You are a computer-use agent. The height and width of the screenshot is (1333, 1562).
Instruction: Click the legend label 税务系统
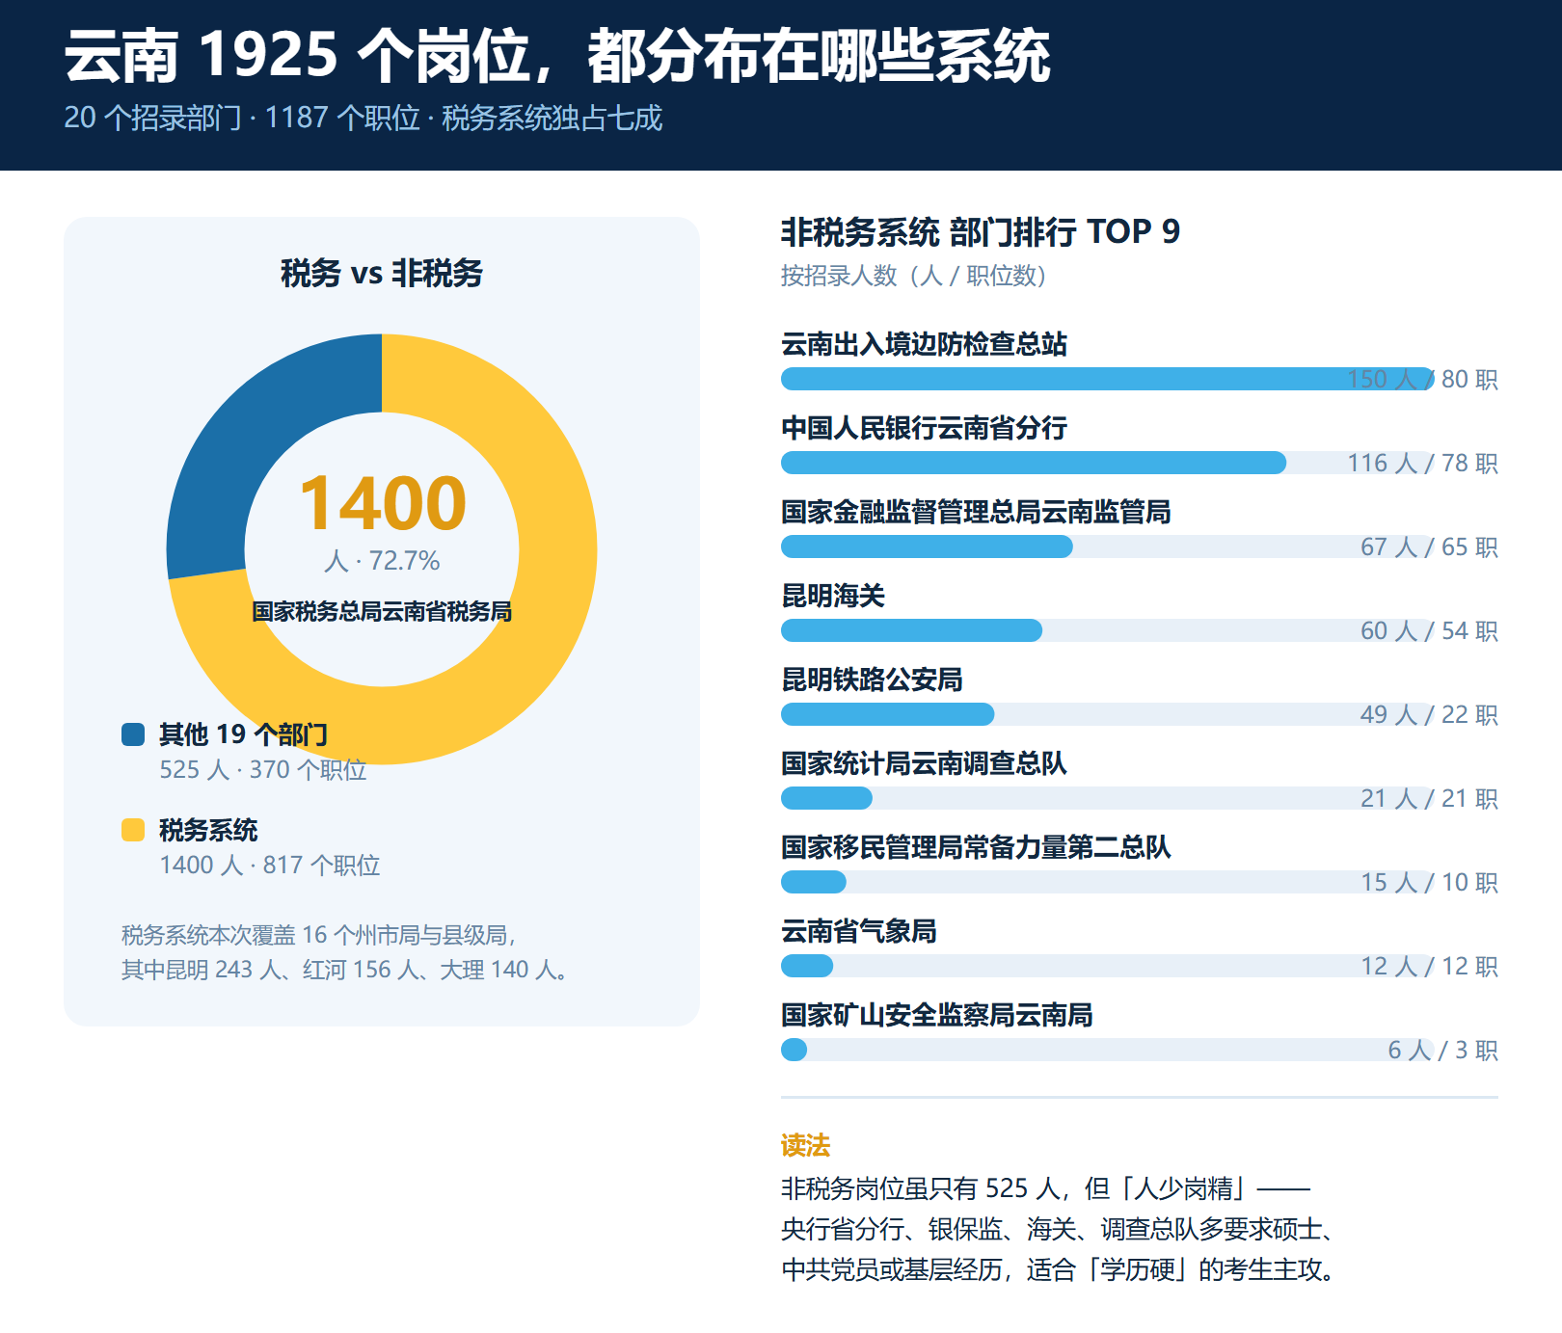208,830
